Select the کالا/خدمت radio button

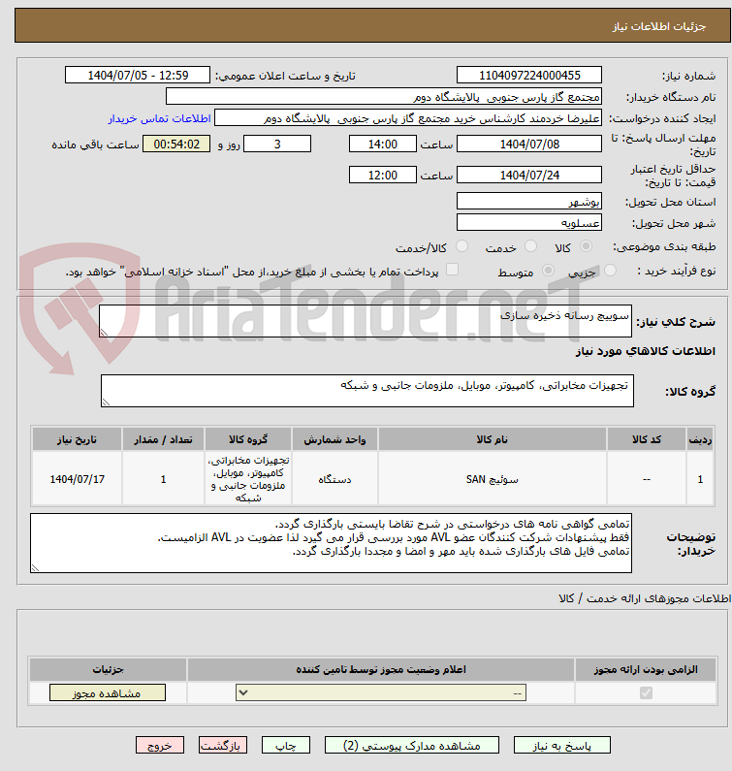461,246
